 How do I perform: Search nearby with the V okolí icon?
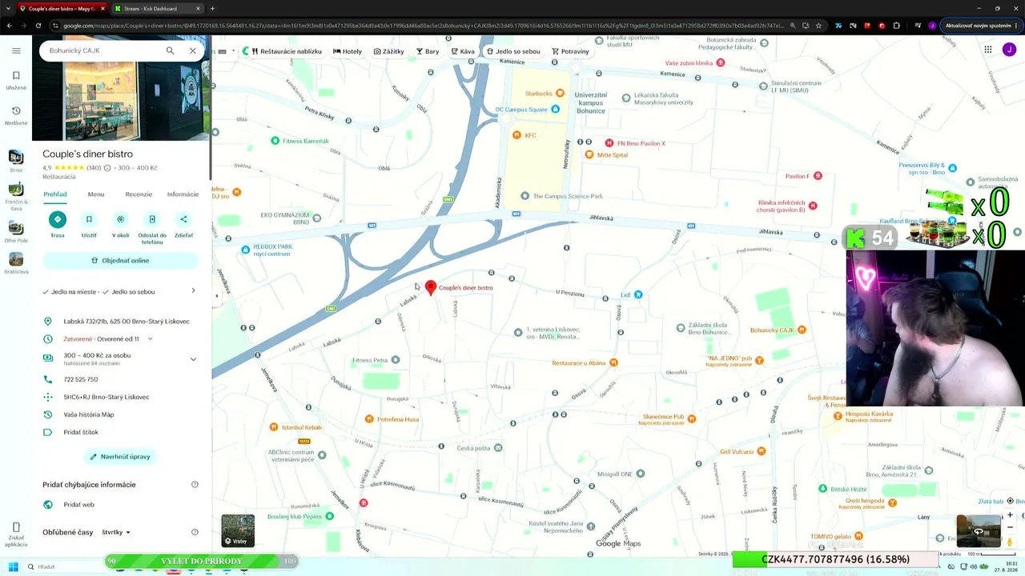[x=120, y=225]
